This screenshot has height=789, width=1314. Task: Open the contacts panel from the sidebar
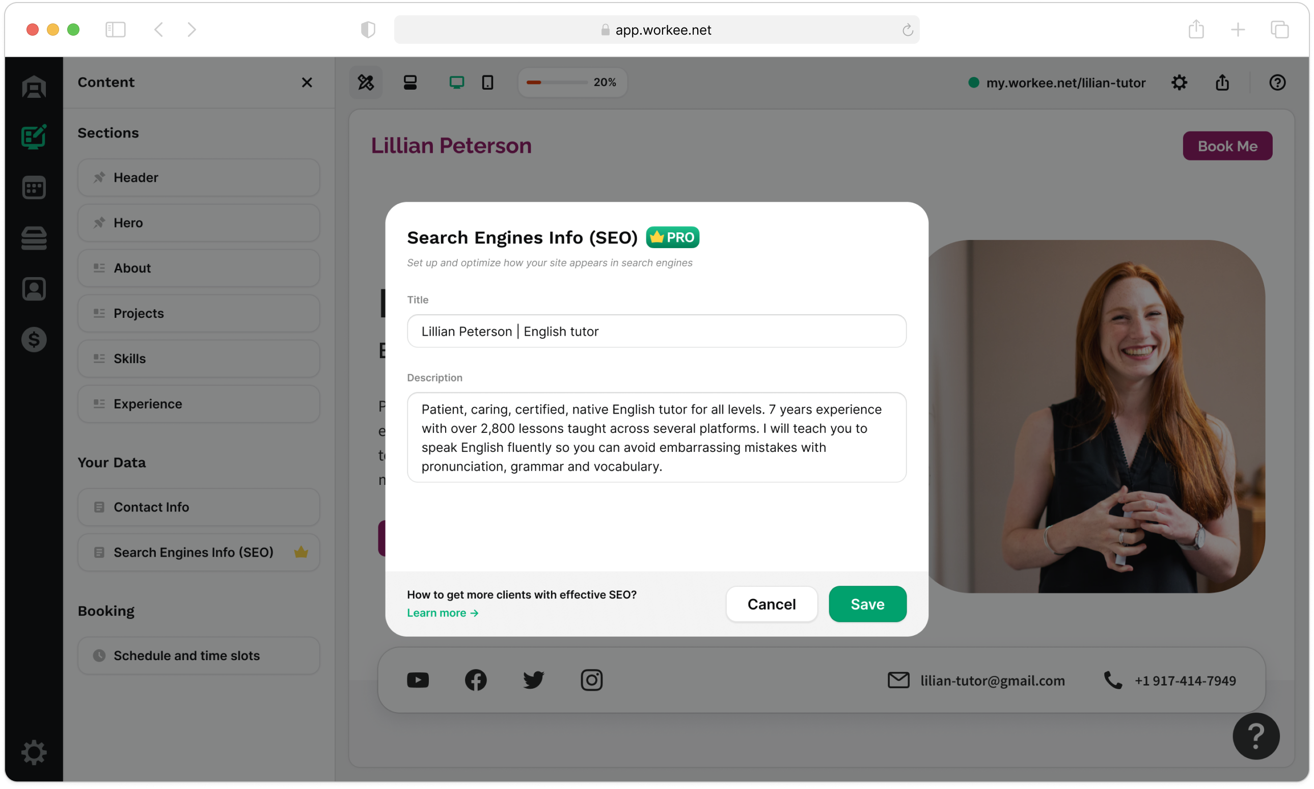[x=34, y=289]
